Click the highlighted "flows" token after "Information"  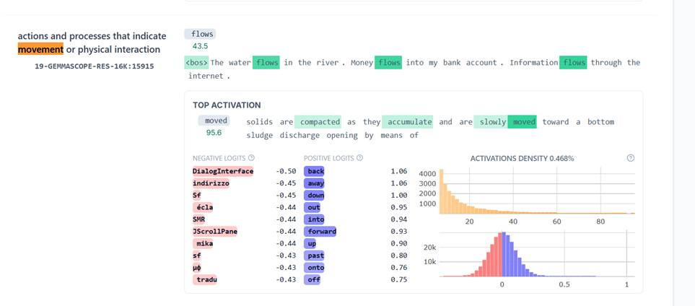pyautogui.click(x=574, y=63)
